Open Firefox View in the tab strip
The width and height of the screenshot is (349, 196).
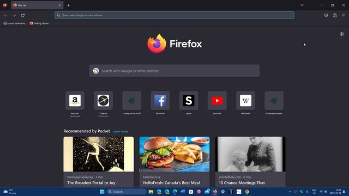(5, 5)
